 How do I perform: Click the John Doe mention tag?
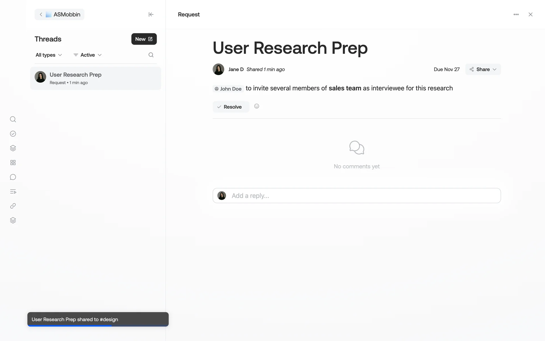click(228, 89)
